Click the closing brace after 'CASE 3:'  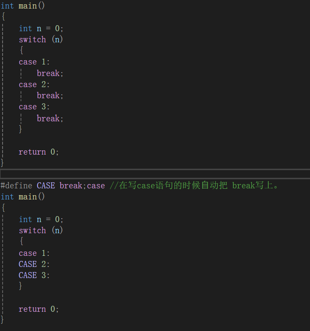(x=20, y=286)
